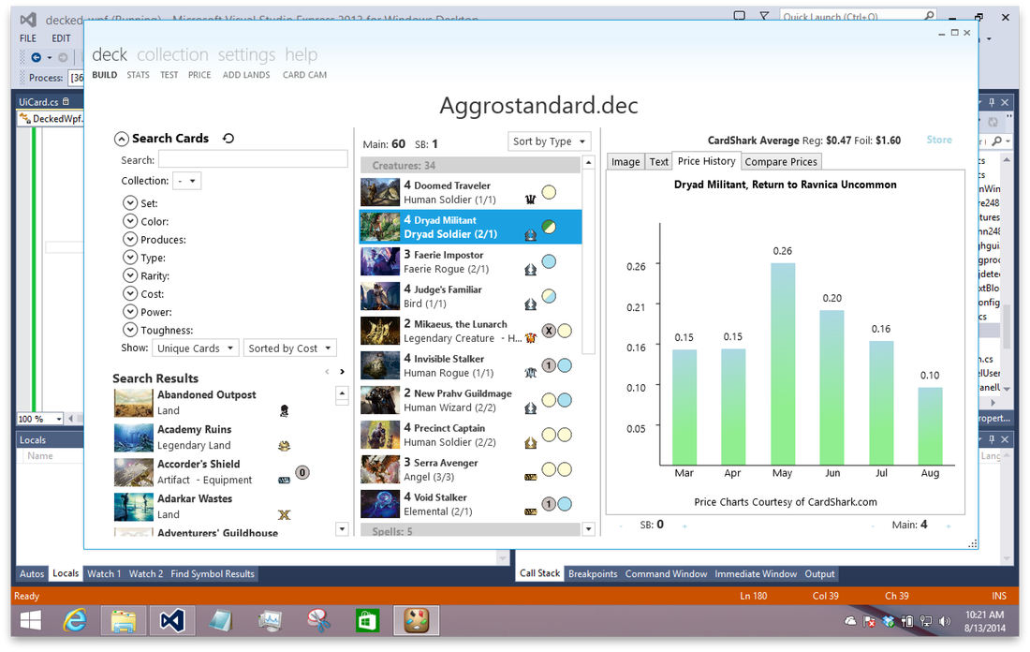Open the Sort by Type dropdown
1030x652 pixels.
point(550,141)
